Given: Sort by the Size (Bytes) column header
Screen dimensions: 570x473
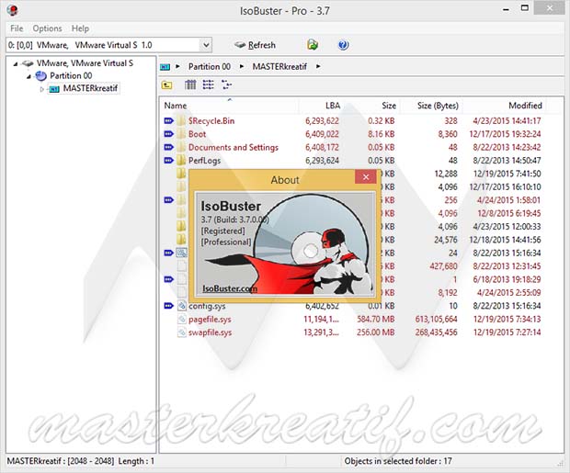Looking at the screenshot, I should click(438, 106).
